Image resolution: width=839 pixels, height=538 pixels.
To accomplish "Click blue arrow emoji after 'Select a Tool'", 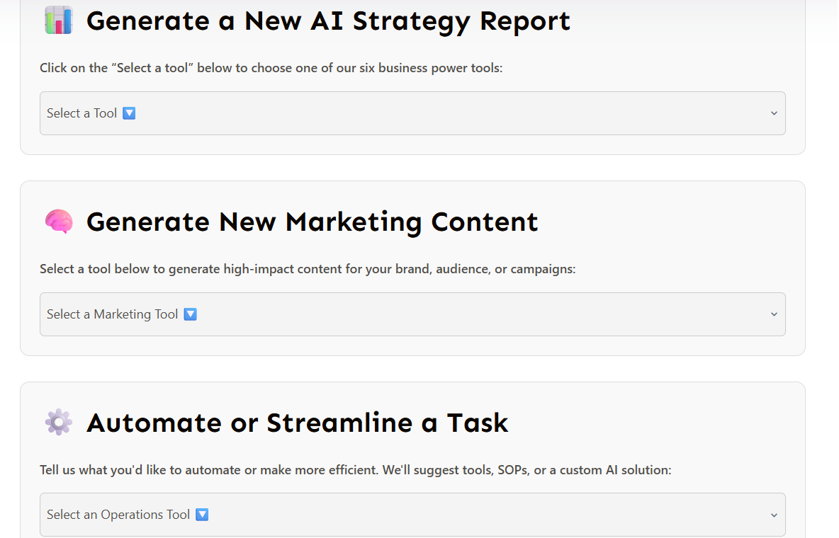I will click(x=129, y=113).
